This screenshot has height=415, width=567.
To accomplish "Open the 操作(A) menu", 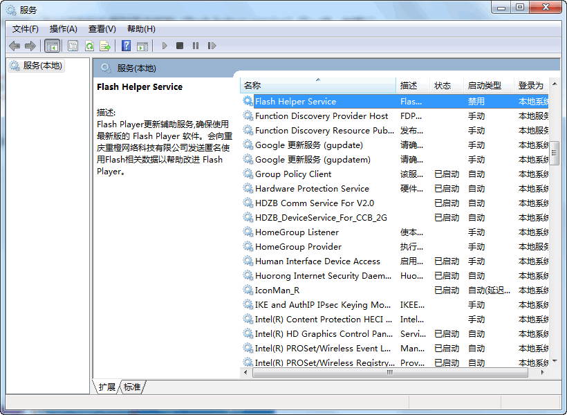I will click(64, 28).
